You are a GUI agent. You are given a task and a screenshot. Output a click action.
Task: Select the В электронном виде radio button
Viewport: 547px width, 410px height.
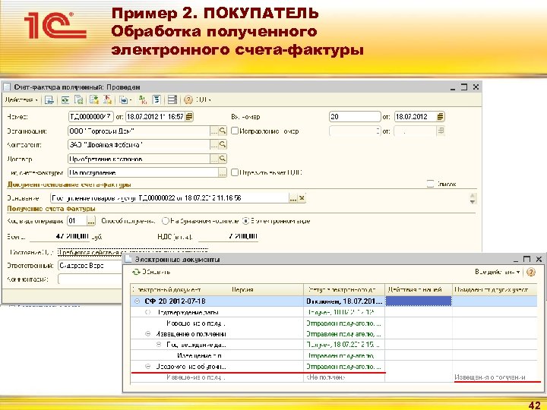point(245,221)
